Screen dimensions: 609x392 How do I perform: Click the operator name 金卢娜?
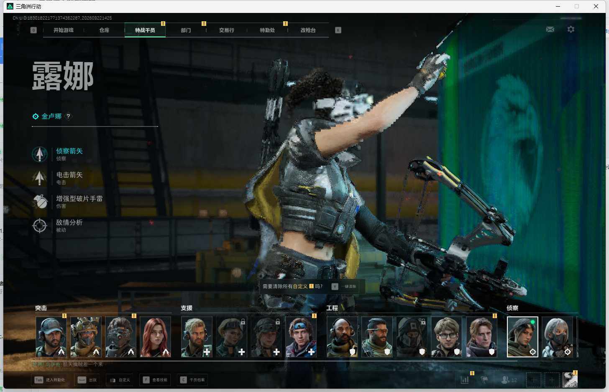click(x=51, y=116)
